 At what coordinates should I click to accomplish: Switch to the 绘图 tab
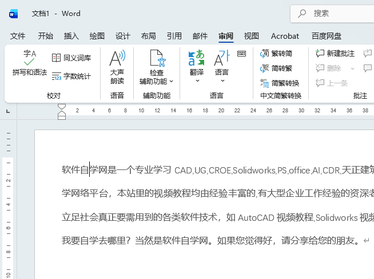97,36
